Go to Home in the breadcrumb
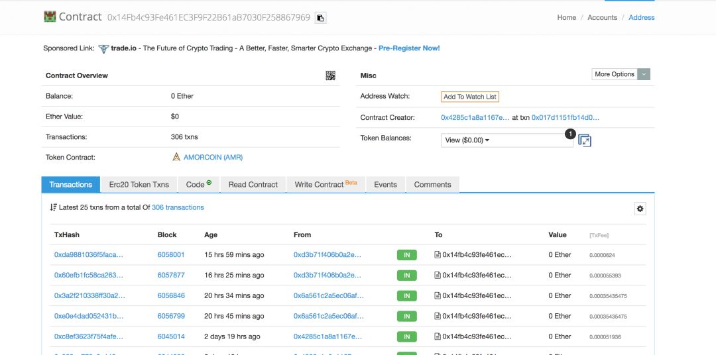This screenshot has width=716, height=355. (566, 17)
